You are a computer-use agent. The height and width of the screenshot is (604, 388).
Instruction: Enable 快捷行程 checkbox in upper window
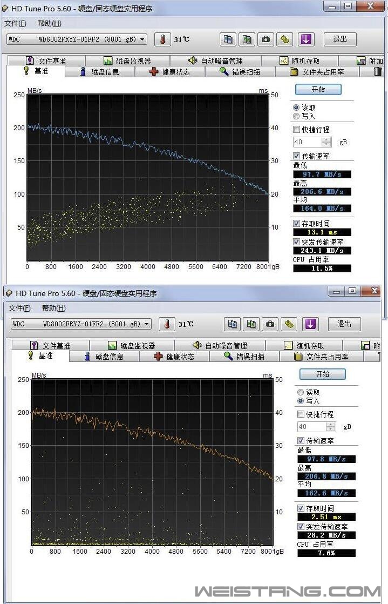(x=296, y=130)
